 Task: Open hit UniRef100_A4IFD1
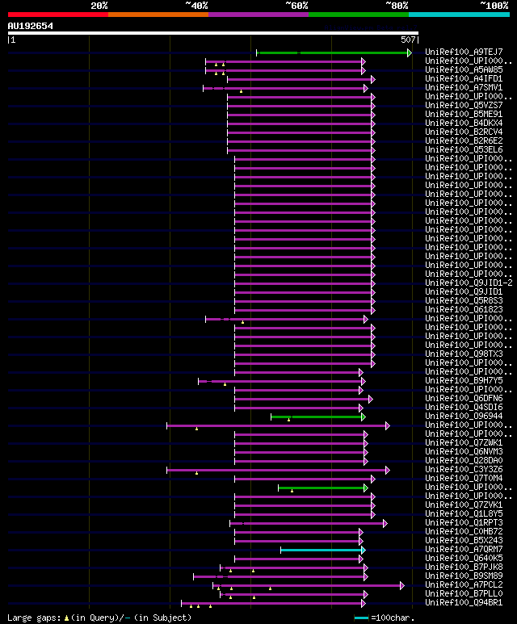(464, 79)
